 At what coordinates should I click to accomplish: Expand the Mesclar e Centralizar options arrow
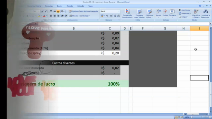(x=90, y=16)
